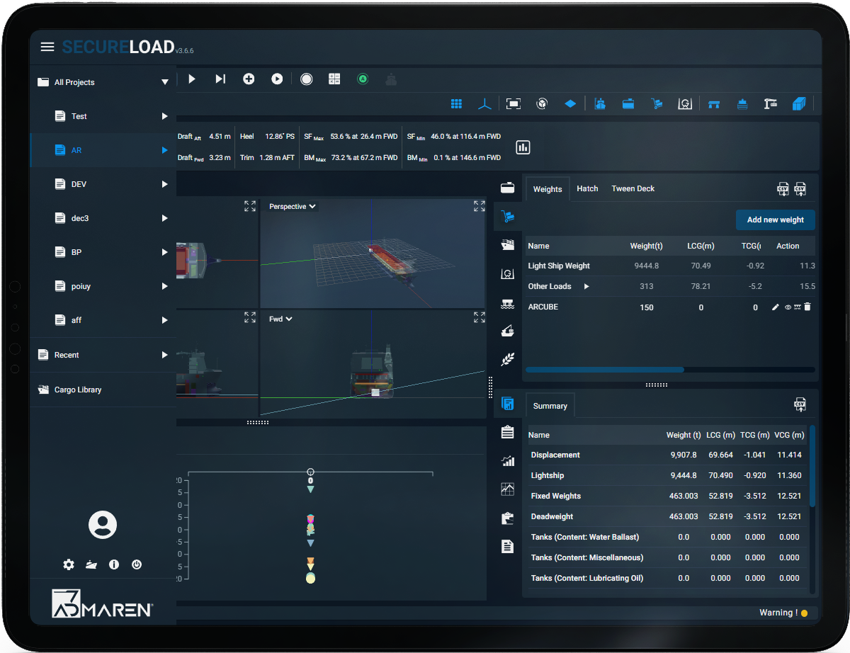Select the grain loading tool icon
Image resolution: width=850 pixels, height=653 pixels.
tap(507, 359)
